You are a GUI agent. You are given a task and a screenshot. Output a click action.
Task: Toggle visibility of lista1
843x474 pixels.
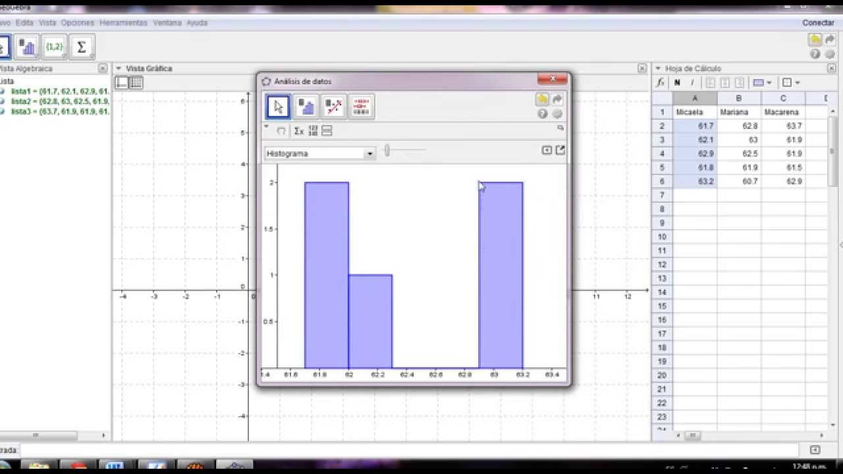click(x=3, y=92)
